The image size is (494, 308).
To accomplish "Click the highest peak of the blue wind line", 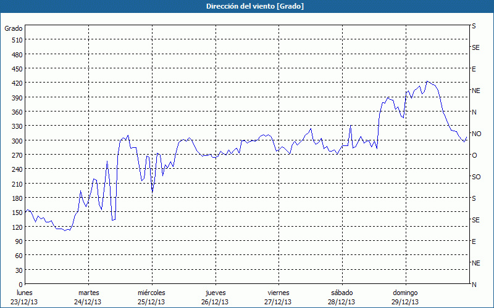I will [427, 81].
